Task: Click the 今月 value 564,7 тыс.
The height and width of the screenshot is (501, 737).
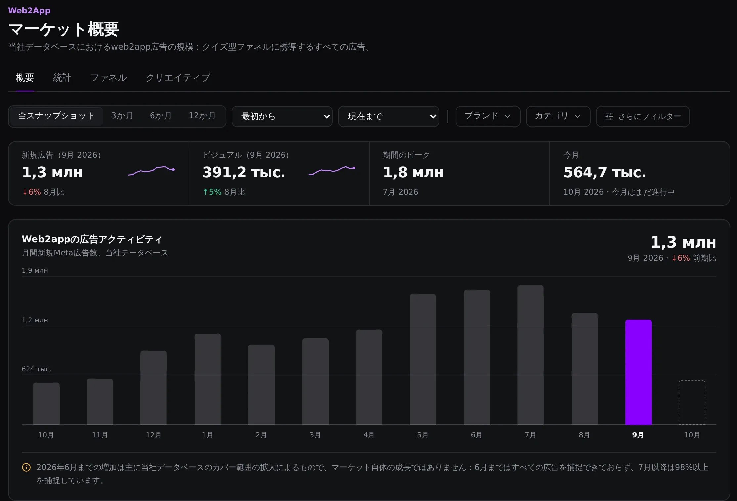Action: tap(605, 172)
